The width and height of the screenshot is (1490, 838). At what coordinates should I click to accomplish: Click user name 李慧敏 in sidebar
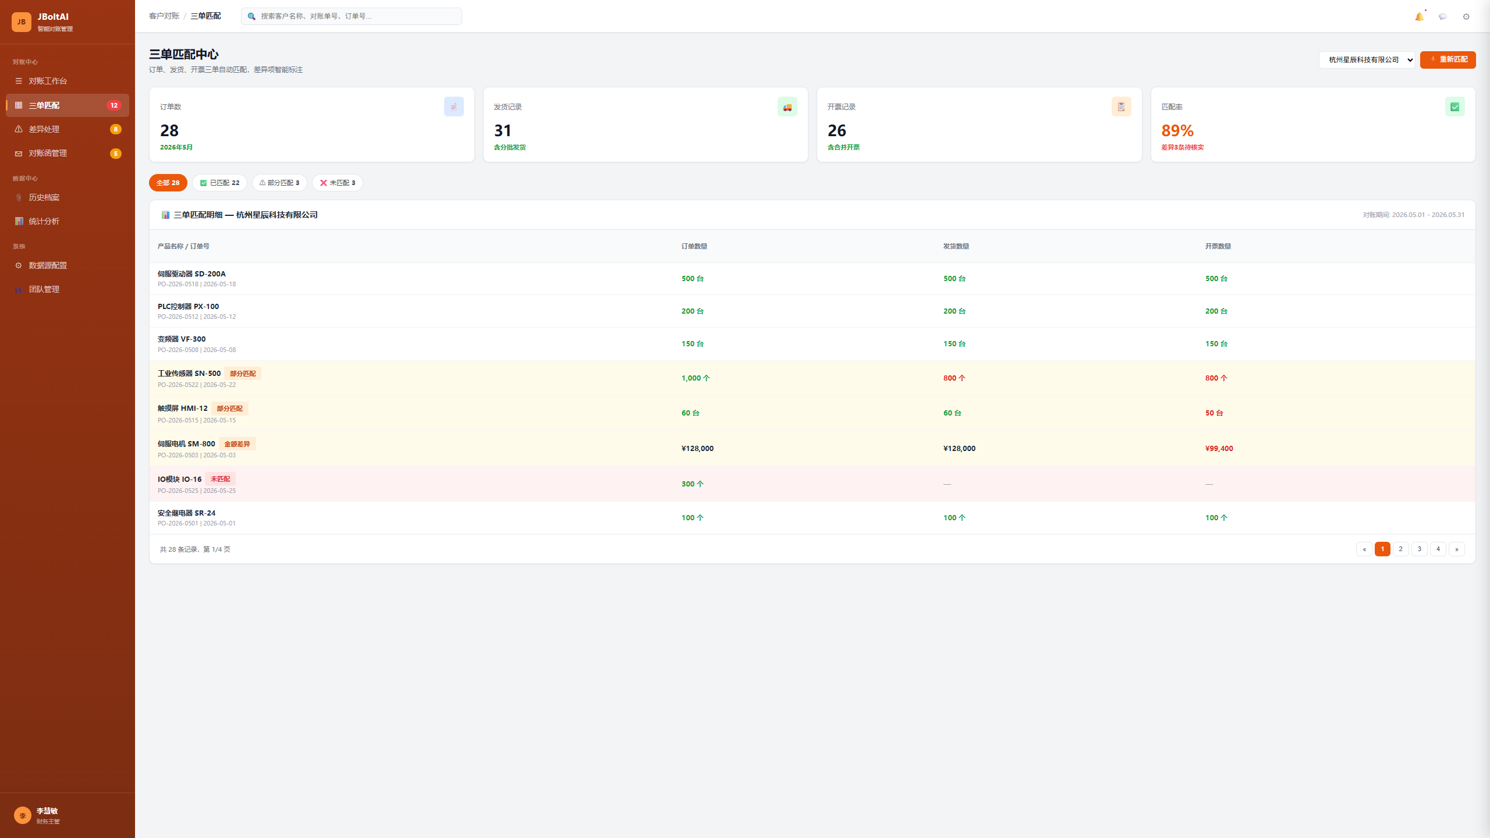[x=47, y=811]
